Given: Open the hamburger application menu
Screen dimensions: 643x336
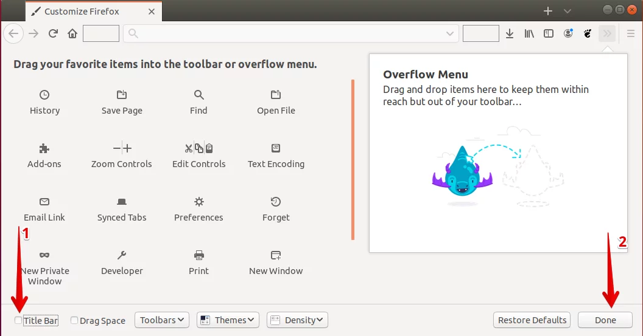Looking at the screenshot, I should tap(631, 33).
